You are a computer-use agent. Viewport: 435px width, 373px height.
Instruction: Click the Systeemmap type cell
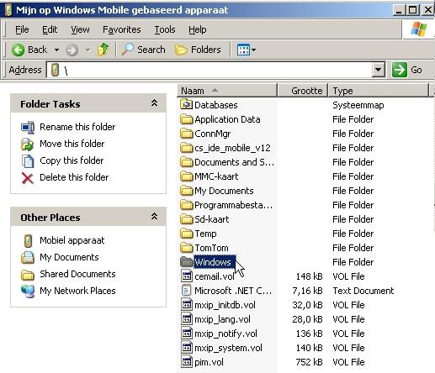point(358,105)
